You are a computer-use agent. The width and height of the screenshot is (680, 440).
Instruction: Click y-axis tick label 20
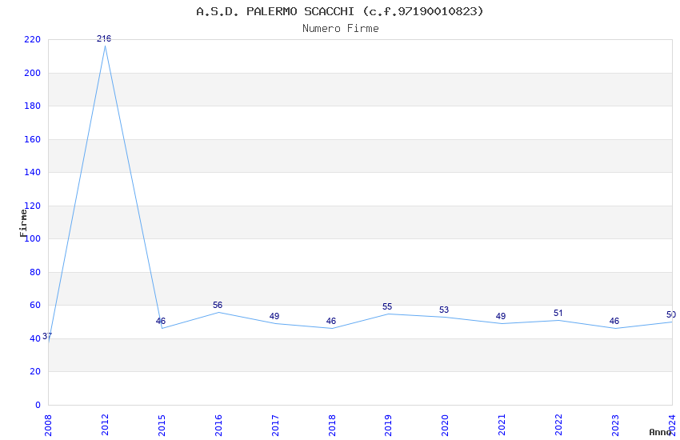35,371
